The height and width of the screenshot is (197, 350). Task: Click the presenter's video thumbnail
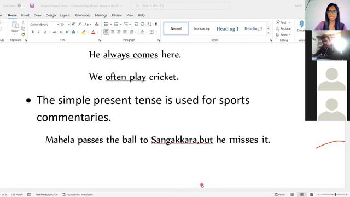(x=328, y=15)
